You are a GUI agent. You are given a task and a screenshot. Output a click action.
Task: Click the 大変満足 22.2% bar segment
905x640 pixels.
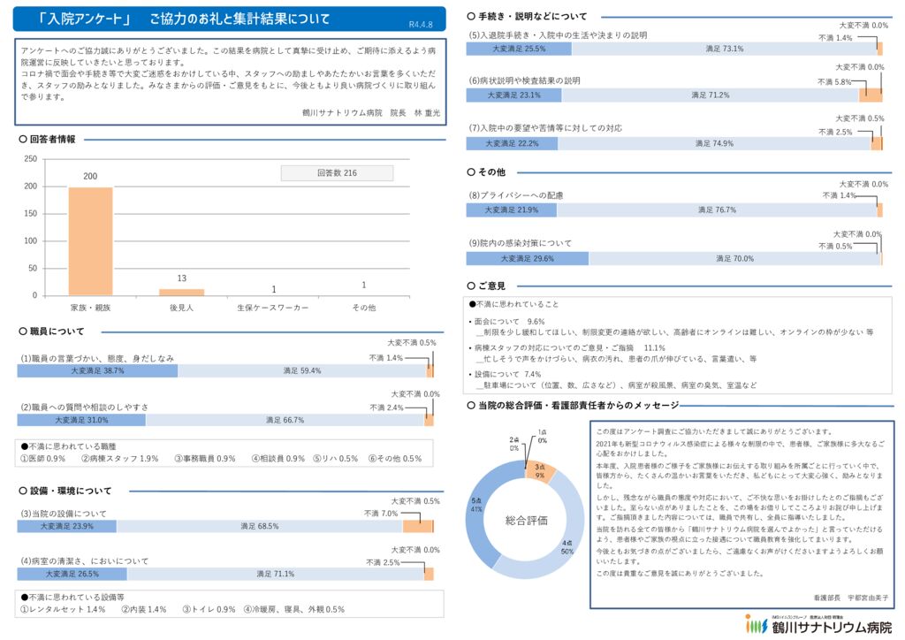click(512, 144)
